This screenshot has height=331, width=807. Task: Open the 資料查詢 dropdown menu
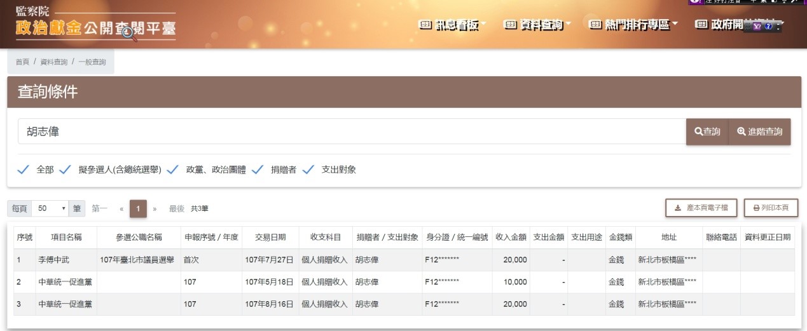[x=537, y=25]
